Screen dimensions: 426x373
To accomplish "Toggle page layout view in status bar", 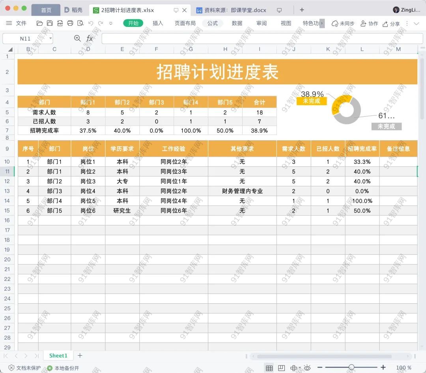I will click(x=281, y=368).
